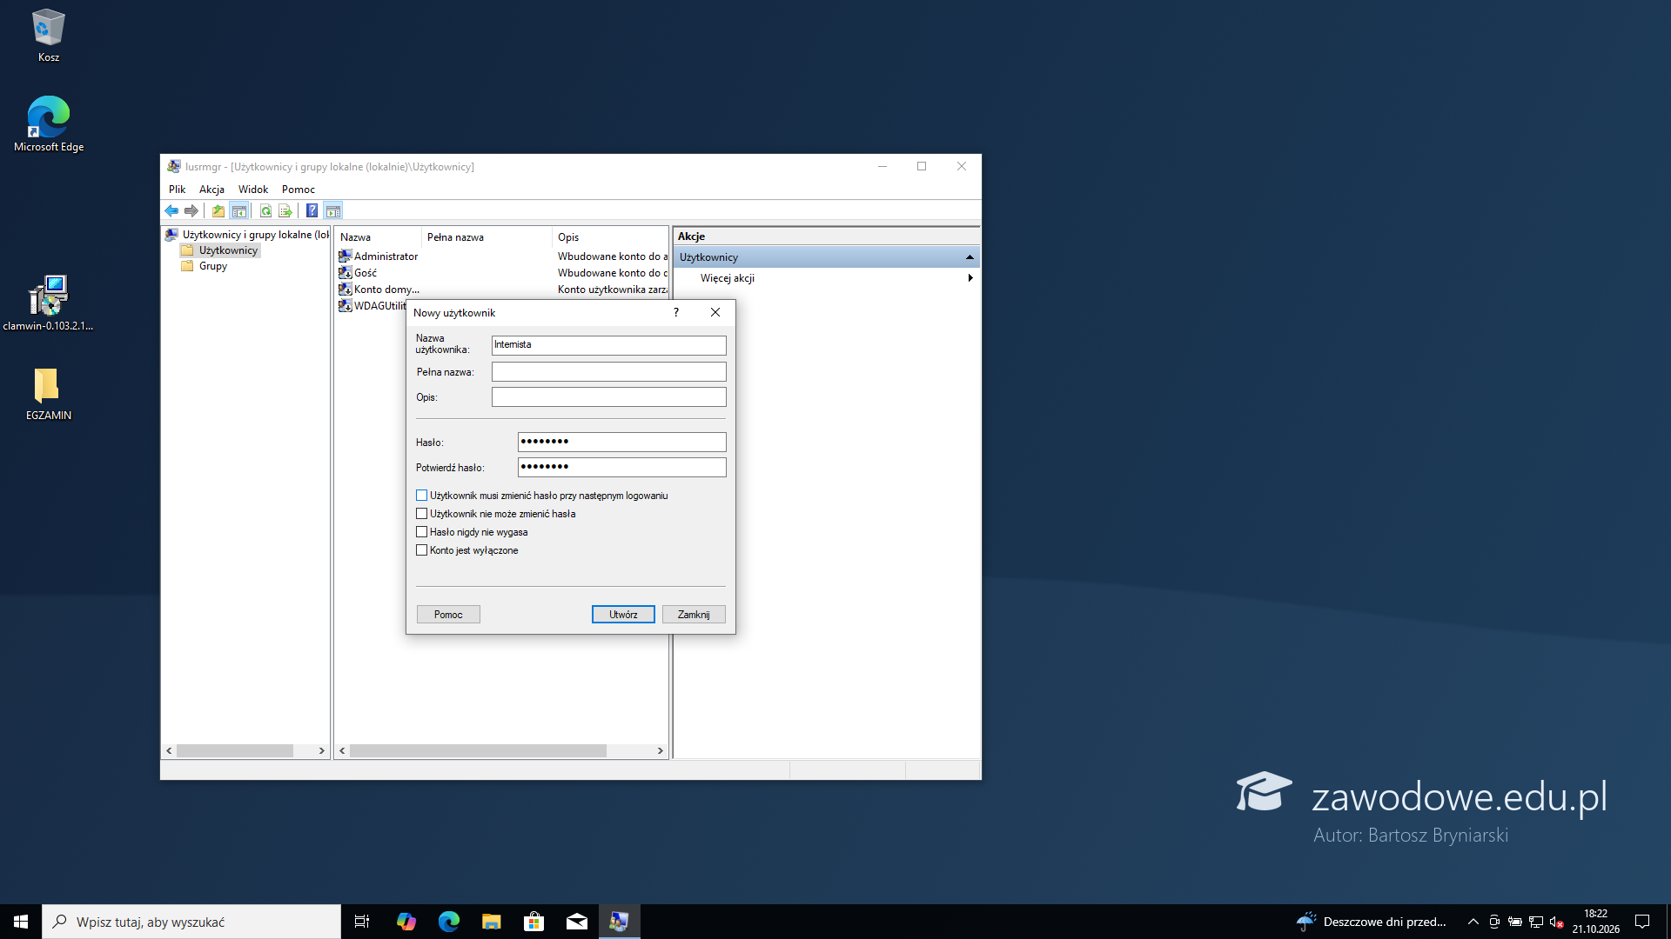
Task: Click the Utwórz button
Action: [x=623, y=615]
